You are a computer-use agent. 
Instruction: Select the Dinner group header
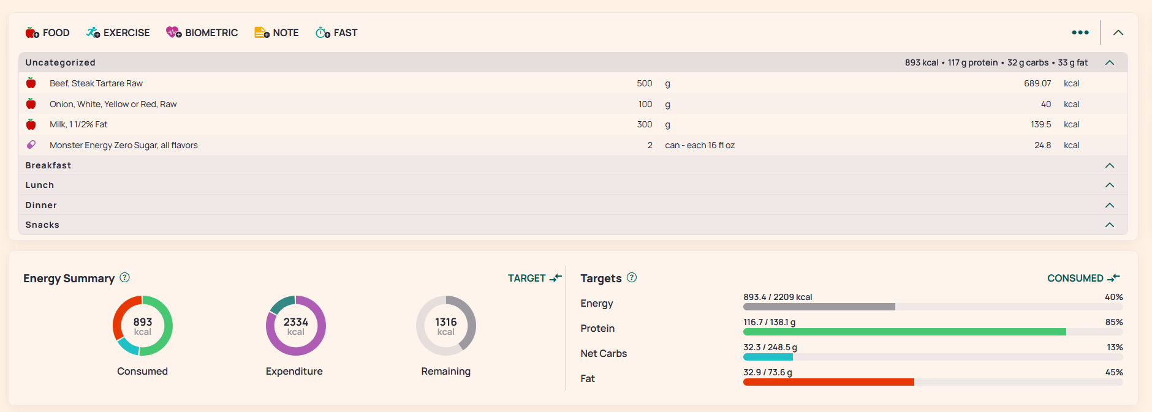click(x=573, y=205)
